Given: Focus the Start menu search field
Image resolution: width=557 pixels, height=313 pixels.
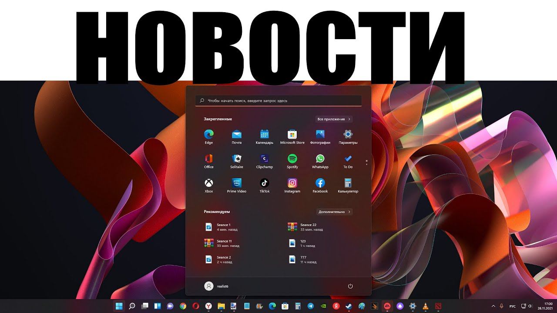Looking at the screenshot, I should [x=278, y=100].
